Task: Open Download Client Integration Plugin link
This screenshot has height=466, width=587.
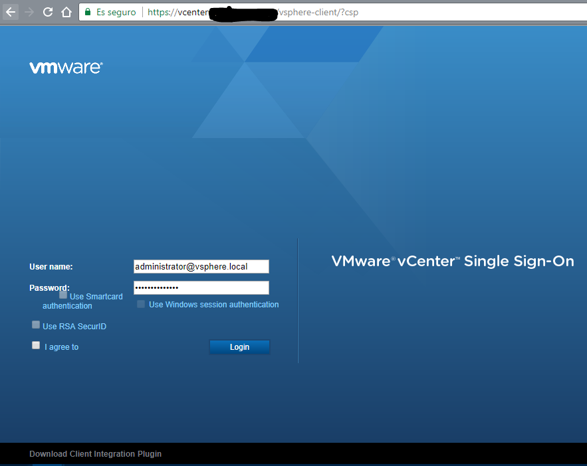Action: 96,453
